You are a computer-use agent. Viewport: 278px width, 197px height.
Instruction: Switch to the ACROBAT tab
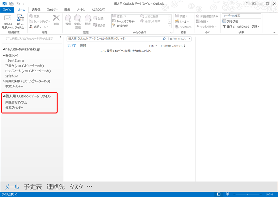point(98,10)
